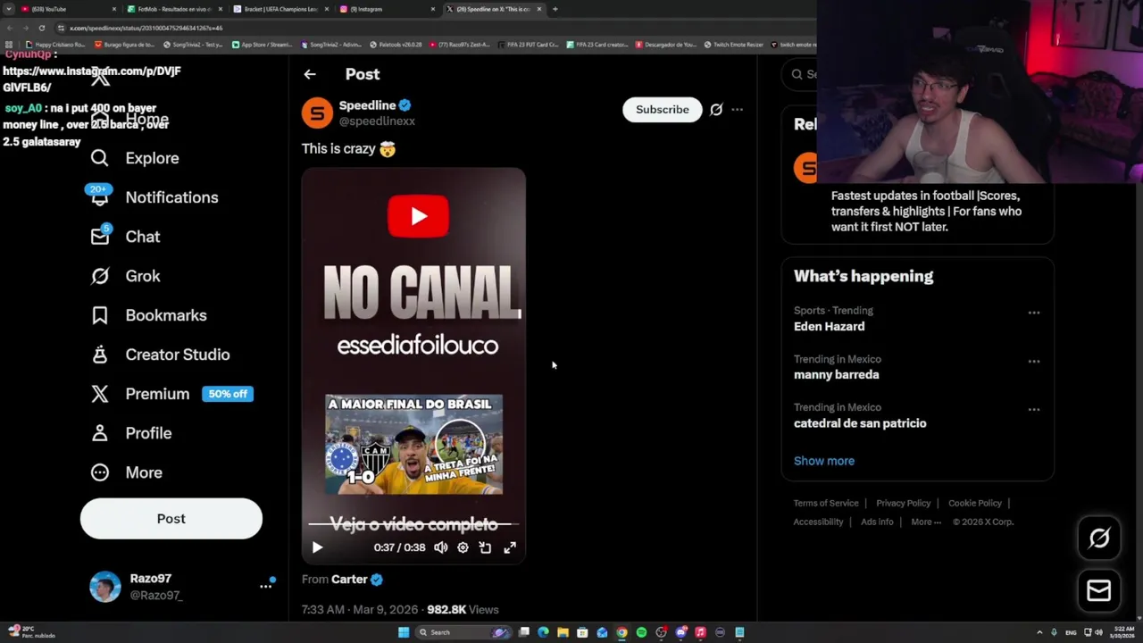Click the browser address bar

(x=429, y=28)
